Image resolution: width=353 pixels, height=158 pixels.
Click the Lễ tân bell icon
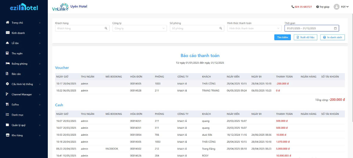click(7, 43)
